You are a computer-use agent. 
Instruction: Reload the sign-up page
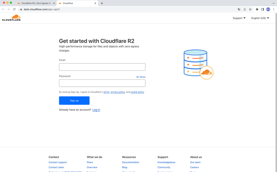(14, 9)
